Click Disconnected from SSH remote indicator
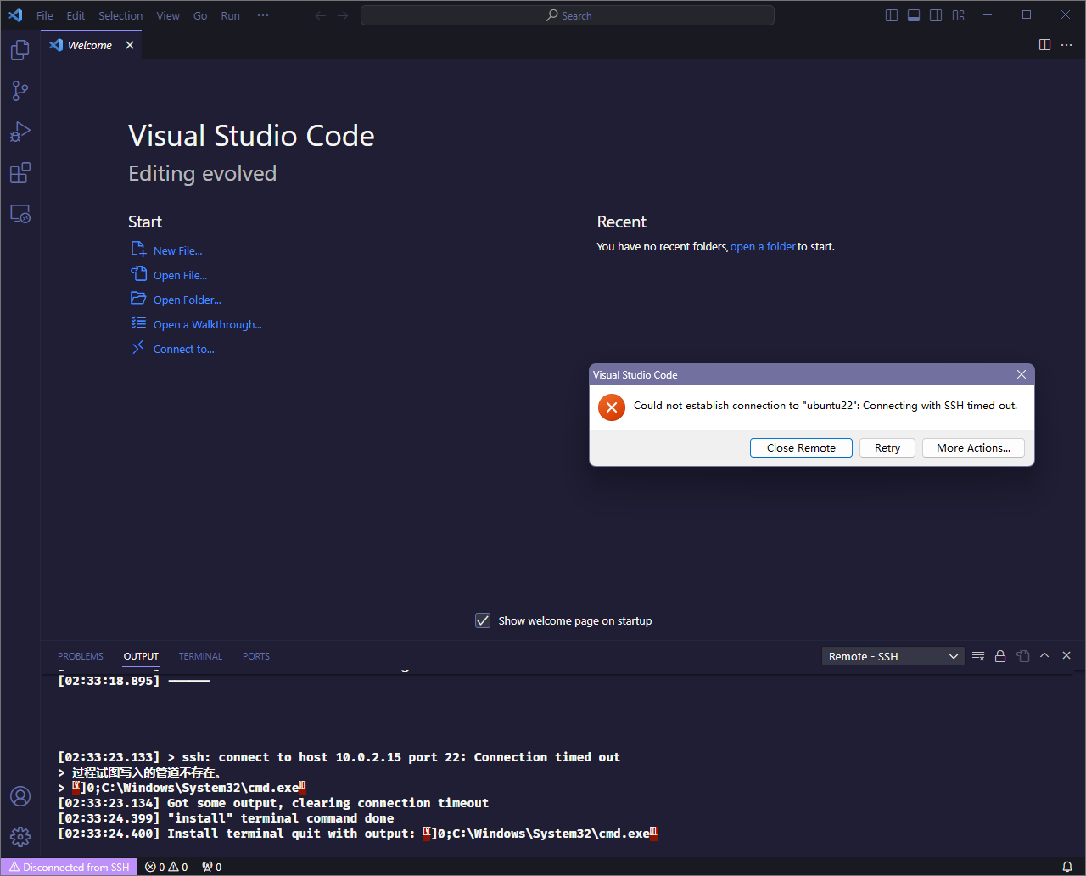This screenshot has height=876, width=1086. point(70,867)
